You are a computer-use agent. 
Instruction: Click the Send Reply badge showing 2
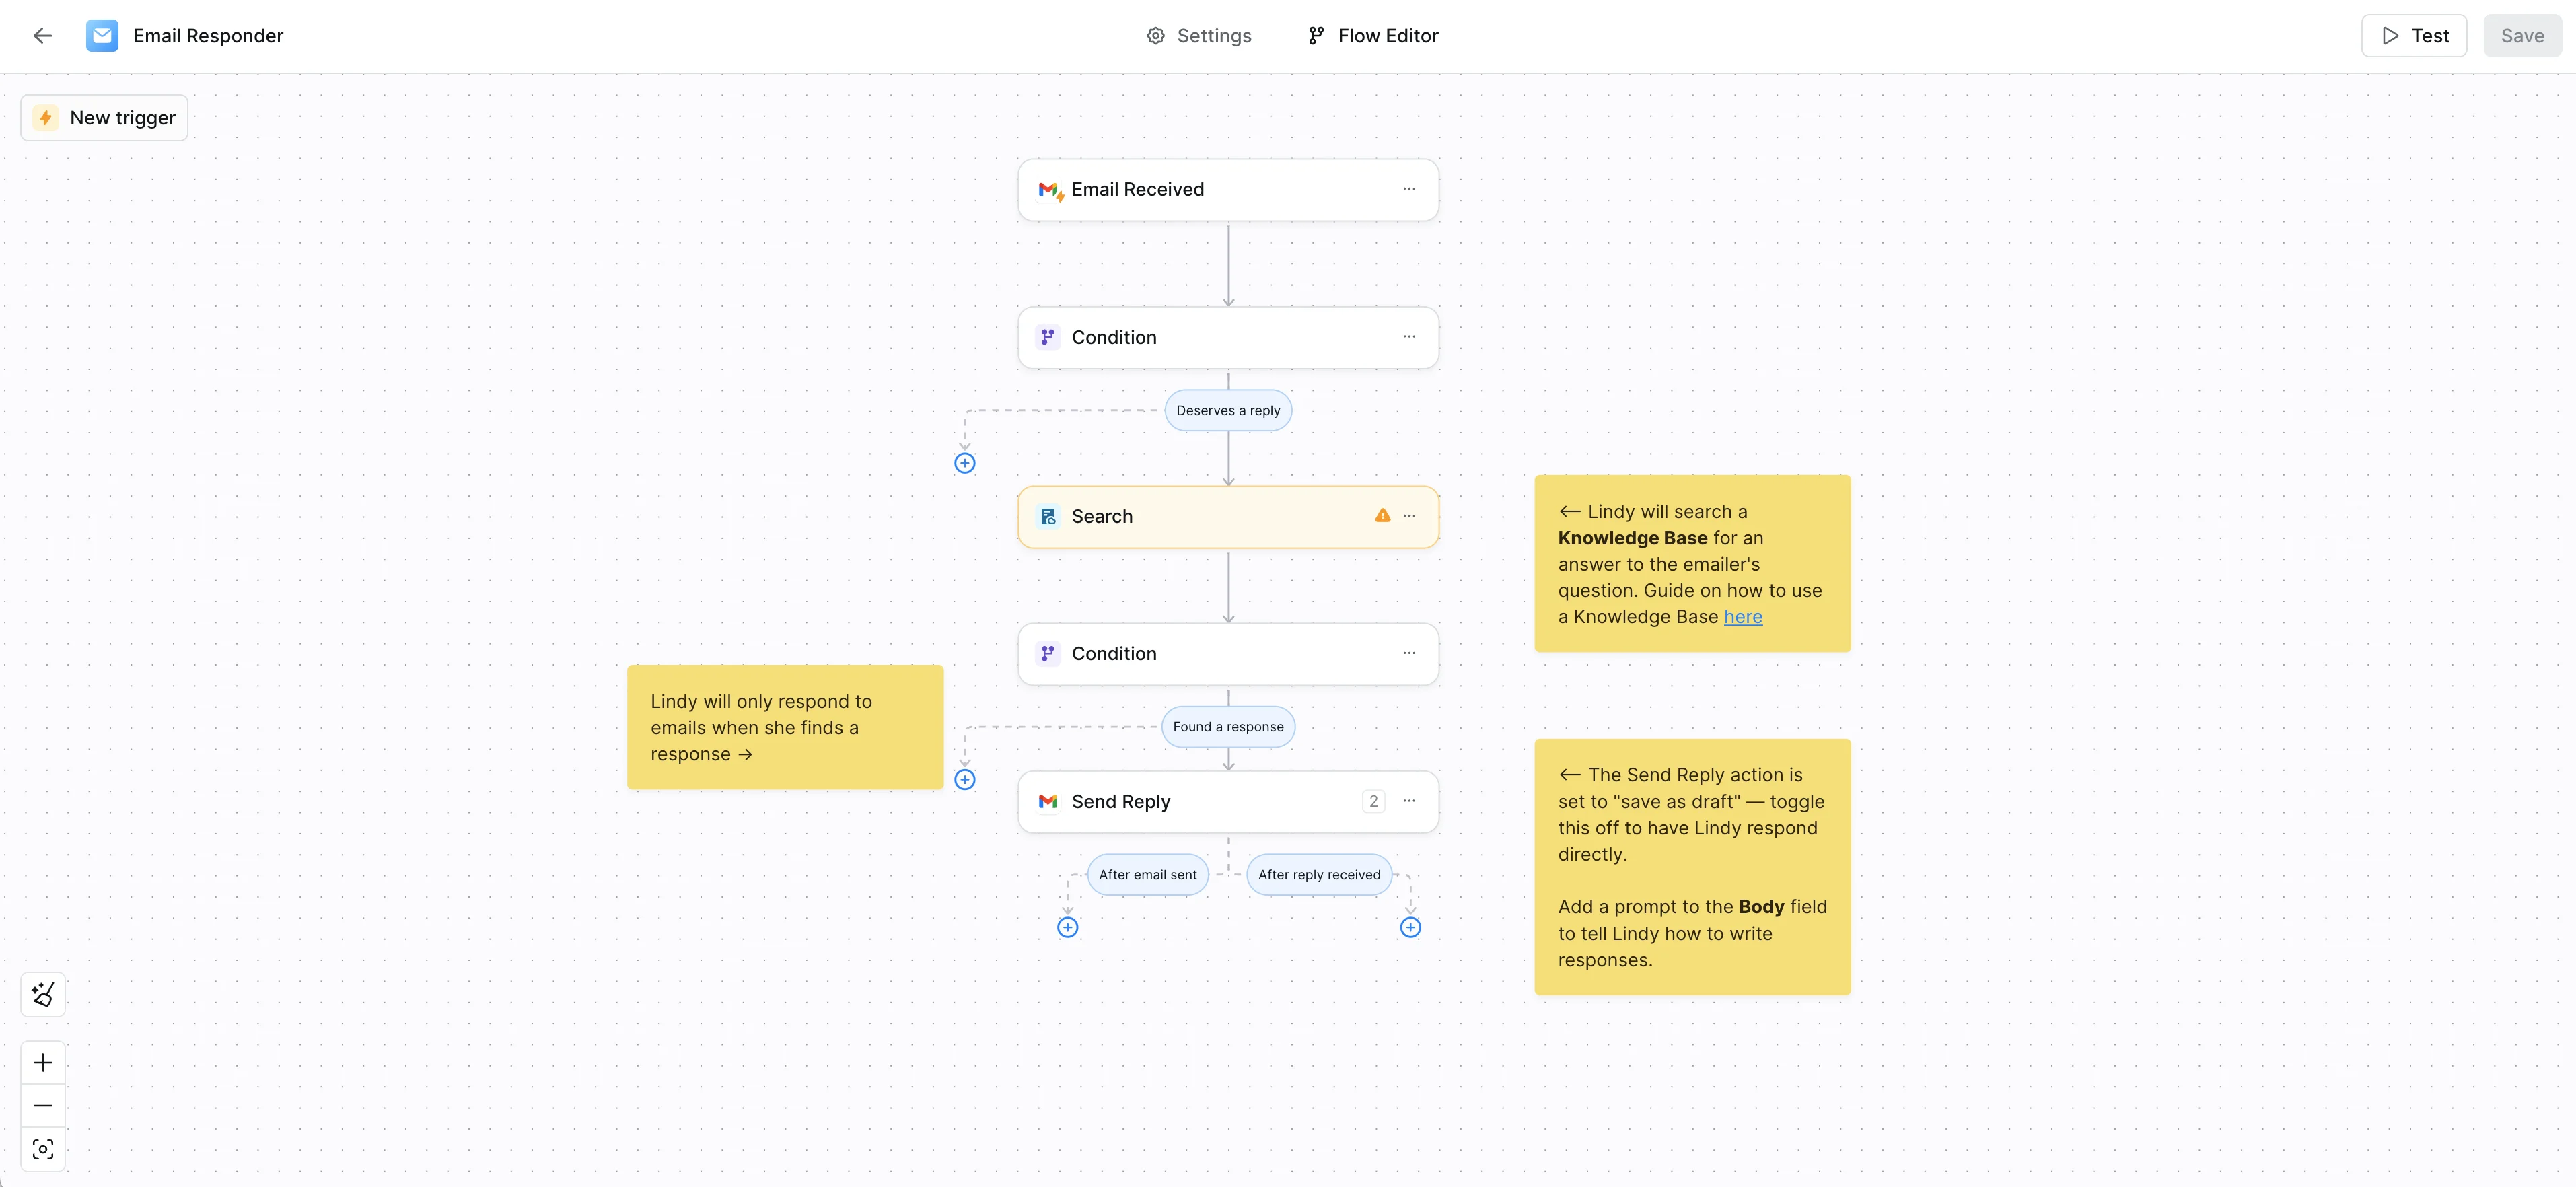(x=1373, y=801)
